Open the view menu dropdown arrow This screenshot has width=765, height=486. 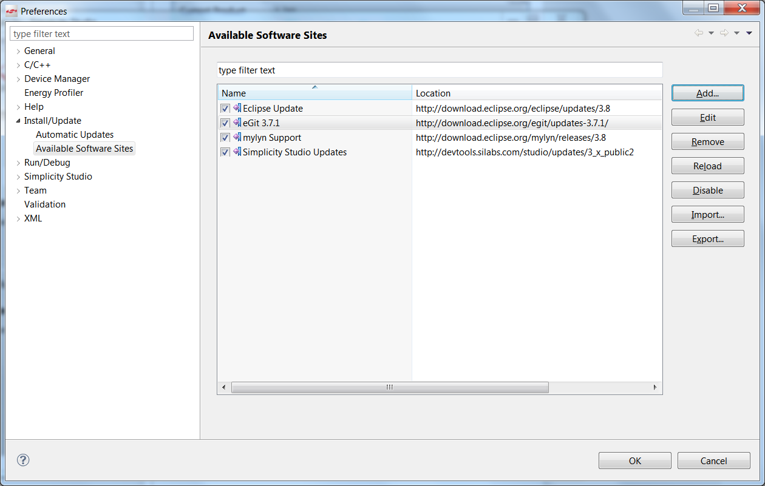click(749, 33)
